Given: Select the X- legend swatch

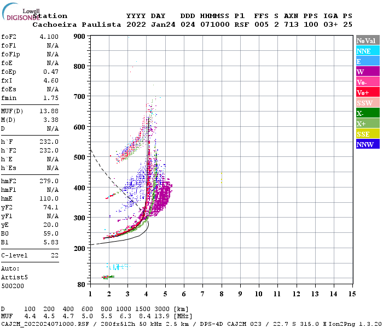Looking at the screenshot, I should click(368, 113).
